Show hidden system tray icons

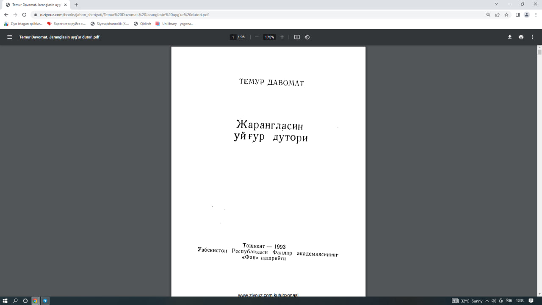point(487,301)
